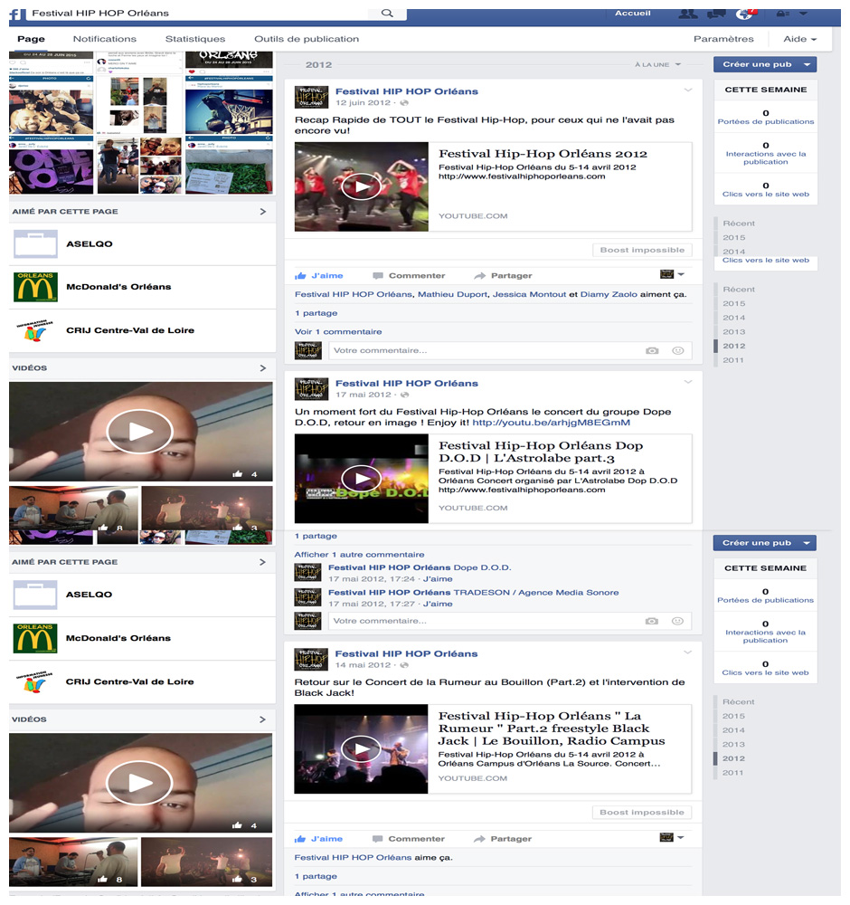The height and width of the screenshot is (905, 850).
Task: Open the Paramètres tab
Action: tap(723, 39)
